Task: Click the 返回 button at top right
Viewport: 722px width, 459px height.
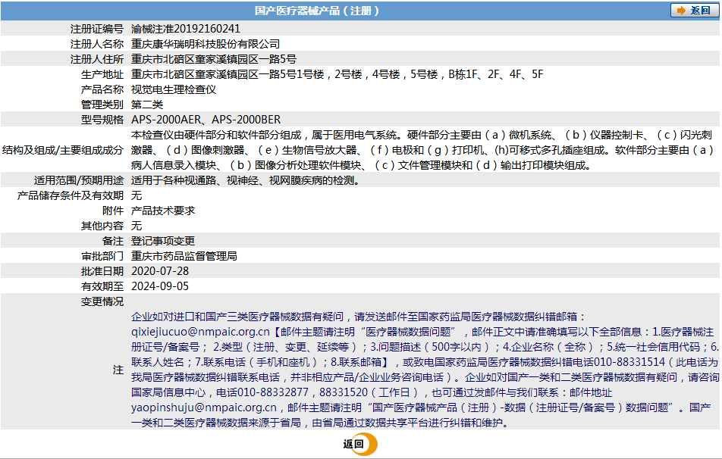Action: tap(695, 11)
